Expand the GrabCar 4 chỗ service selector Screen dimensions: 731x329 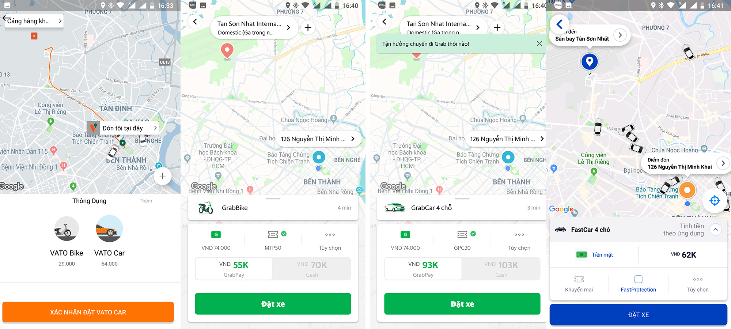click(462, 208)
